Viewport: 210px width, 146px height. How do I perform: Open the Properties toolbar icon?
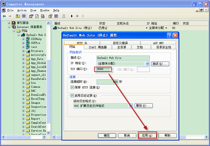(31, 16)
